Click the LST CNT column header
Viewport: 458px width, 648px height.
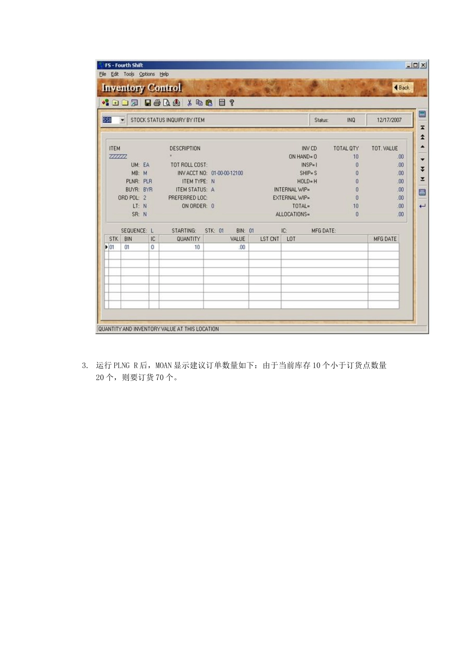click(266, 239)
